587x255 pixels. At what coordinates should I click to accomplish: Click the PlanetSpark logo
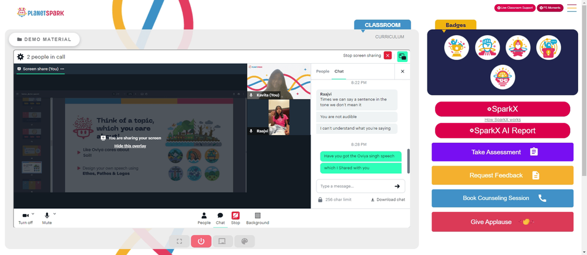coord(41,13)
